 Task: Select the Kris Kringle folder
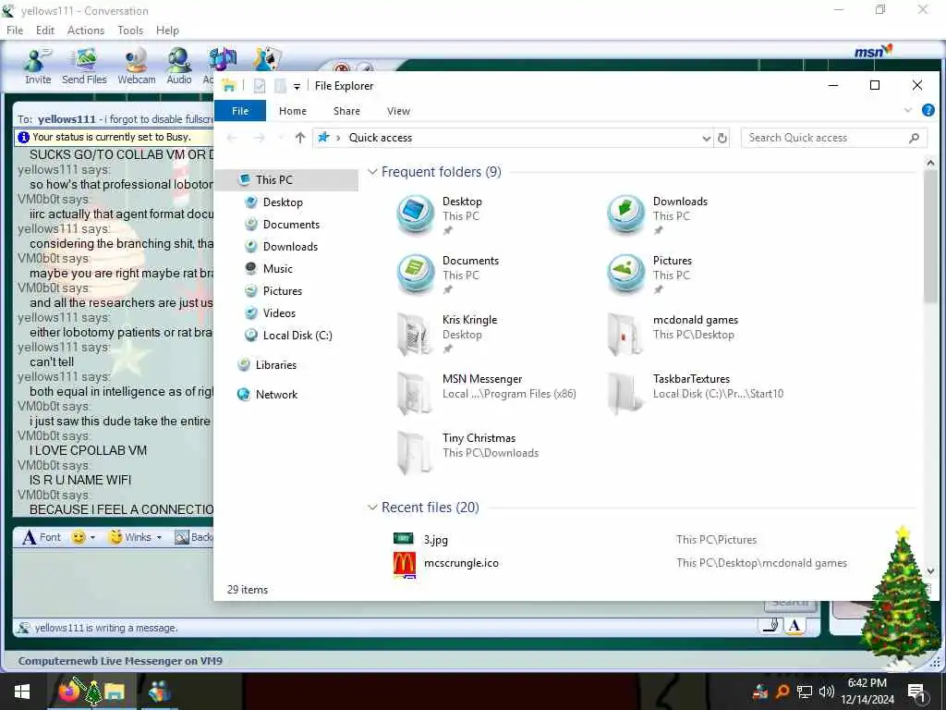click(448, 333)
